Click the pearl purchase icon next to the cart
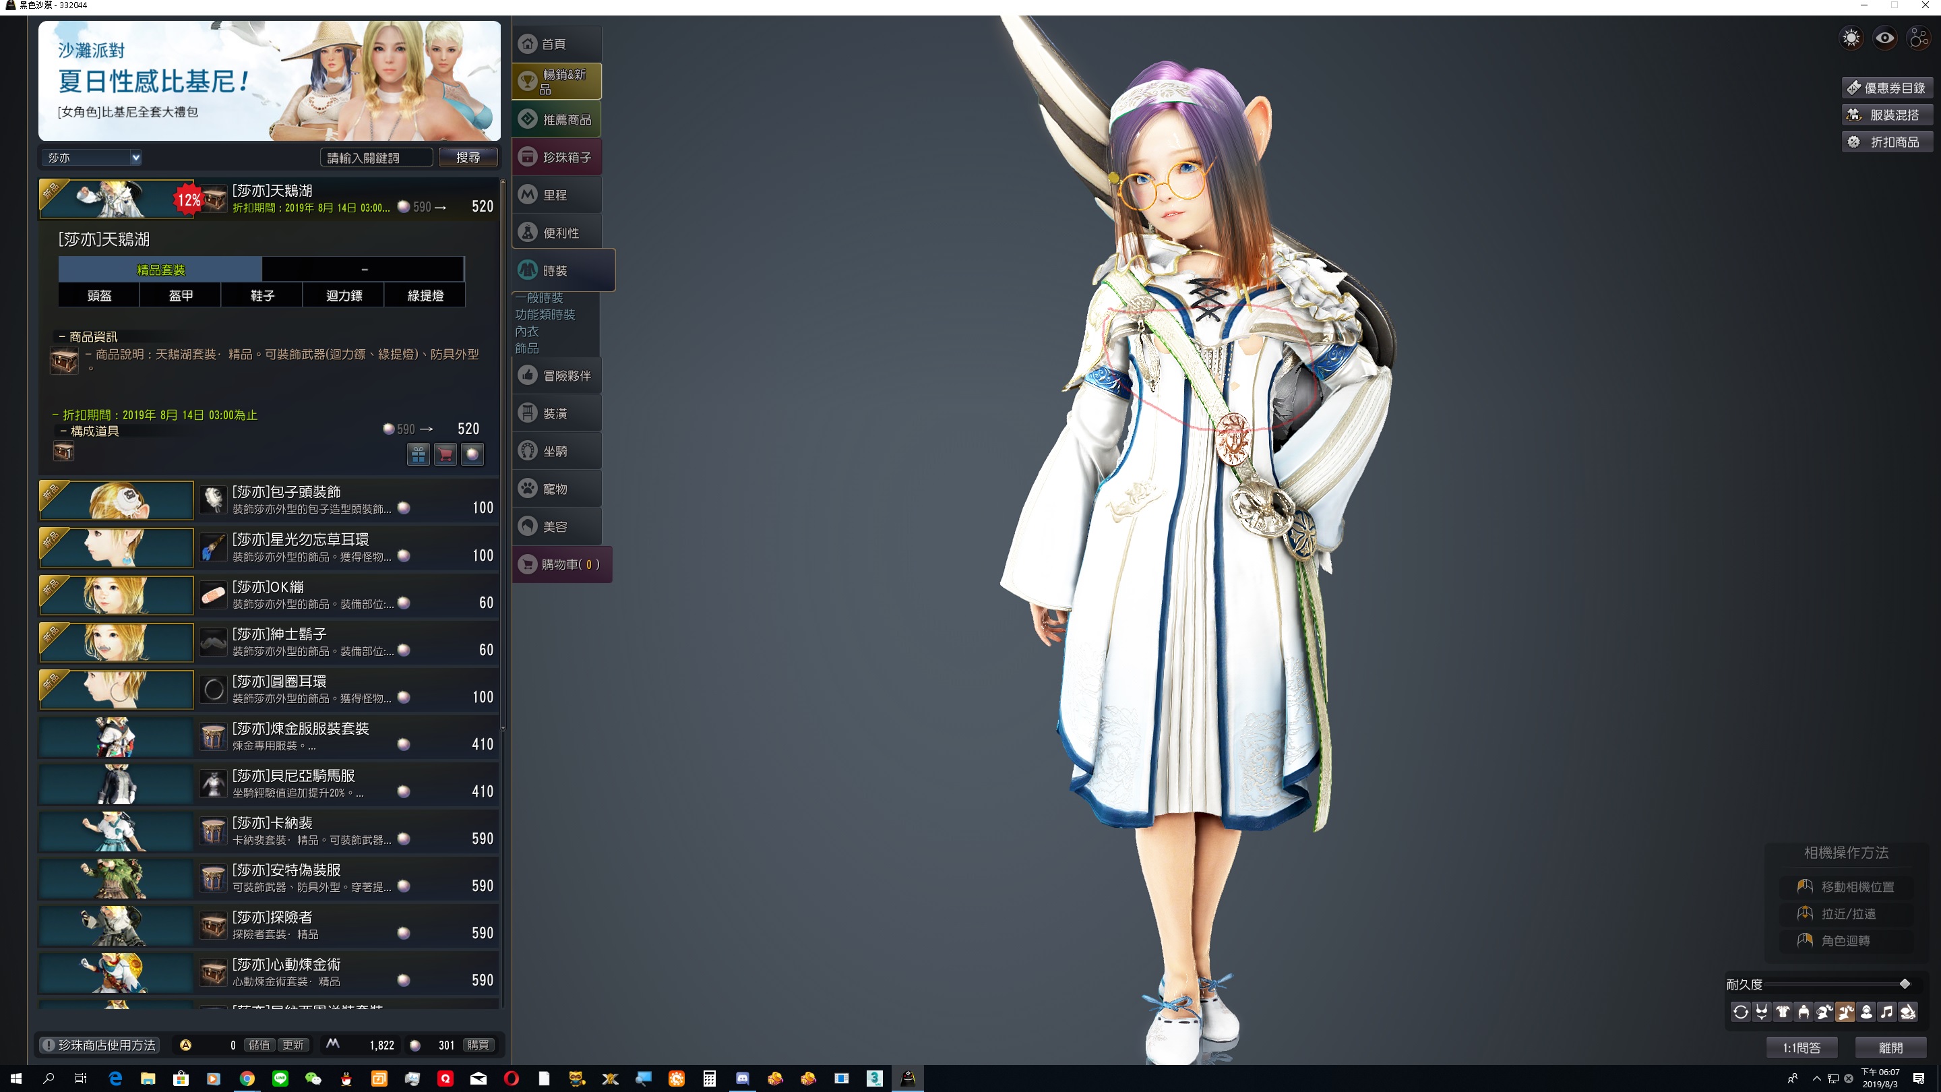Image resolution: width=1941 pixels, height=1092 pixels. pyautogui.click(x=472, y=454)
